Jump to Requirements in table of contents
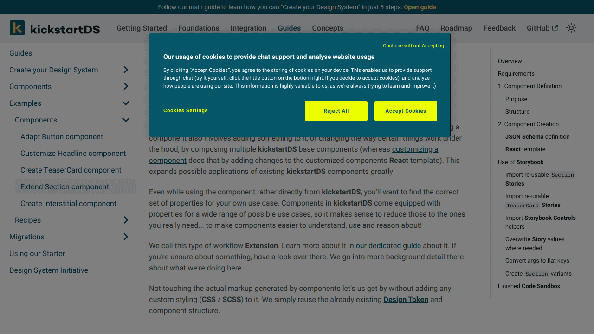 [516, 73]
